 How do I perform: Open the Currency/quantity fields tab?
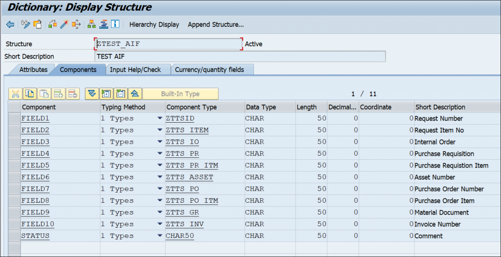tap(209, 69)
